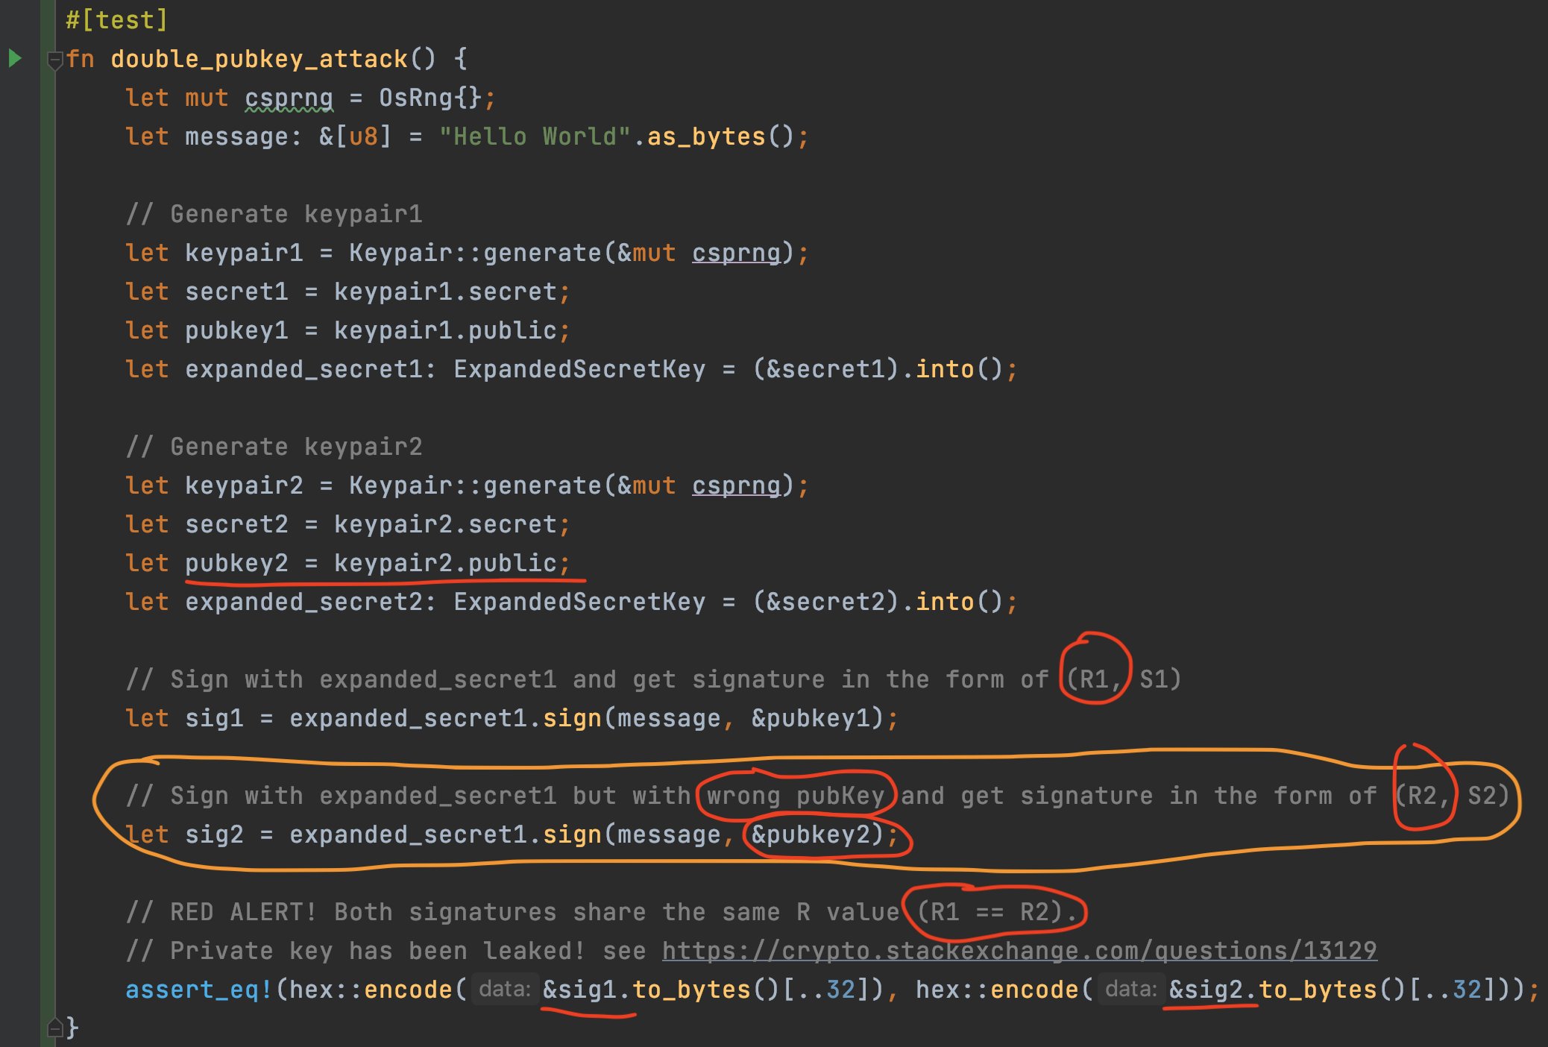Click fold end marker beside closing brace
This screenshot has width=1548, height=1047.
coord(54,1028)
